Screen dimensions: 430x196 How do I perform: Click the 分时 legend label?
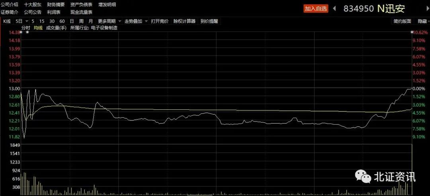tap(26, 28)
